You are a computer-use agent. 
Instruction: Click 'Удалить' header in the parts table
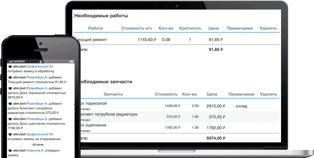[x=268, y=94]
